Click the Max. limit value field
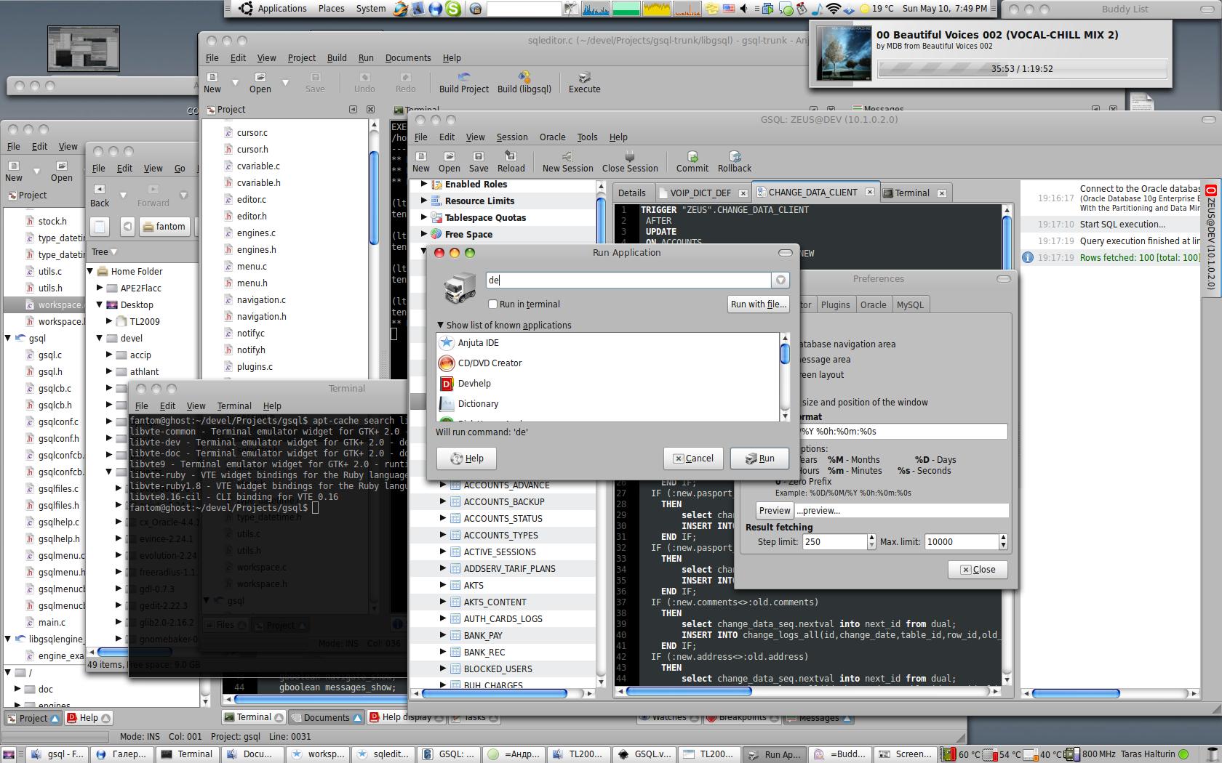Image resolution: width=1222 pixels, height=763 pixels. 962,542
